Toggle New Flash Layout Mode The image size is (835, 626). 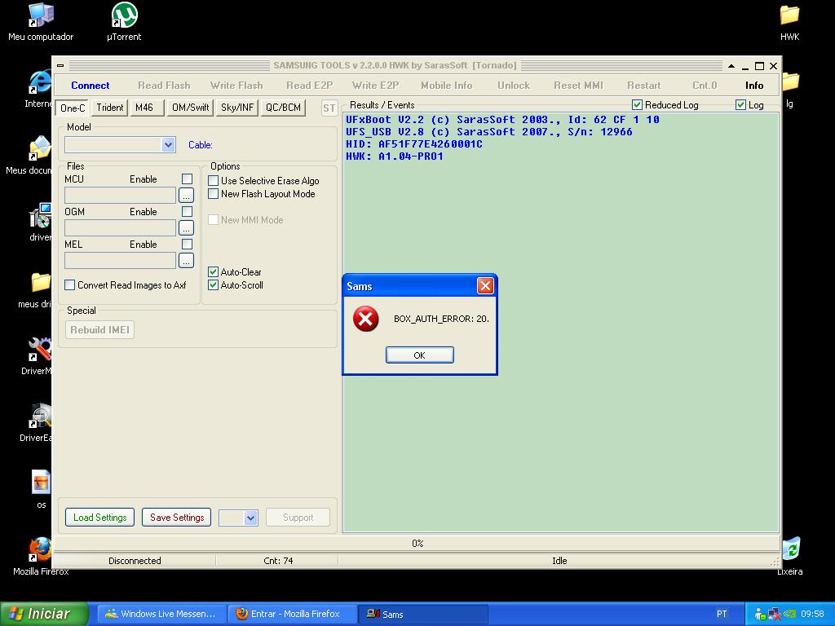(x=213, y=194)
